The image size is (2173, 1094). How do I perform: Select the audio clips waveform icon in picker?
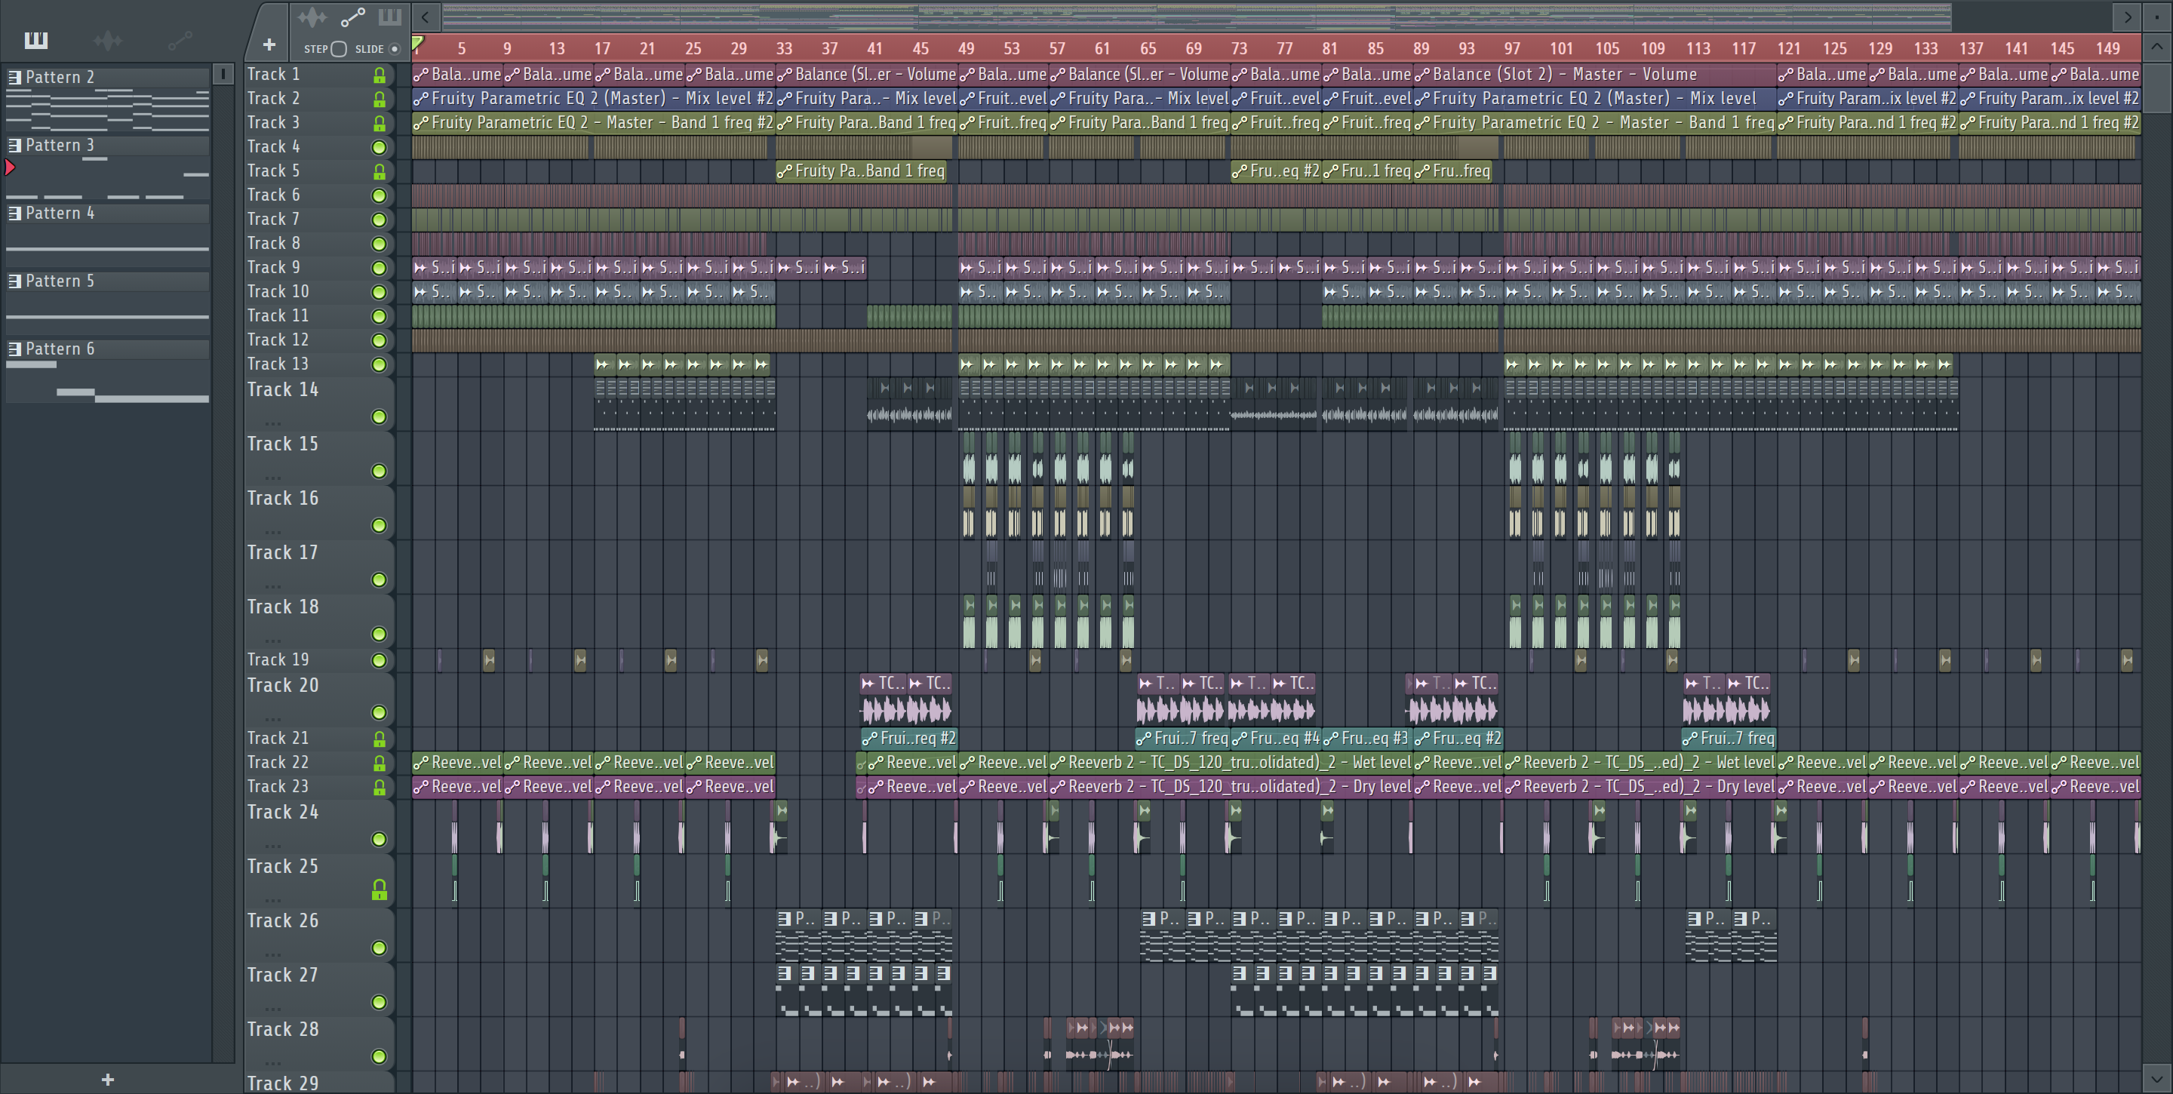pos(108,40)
